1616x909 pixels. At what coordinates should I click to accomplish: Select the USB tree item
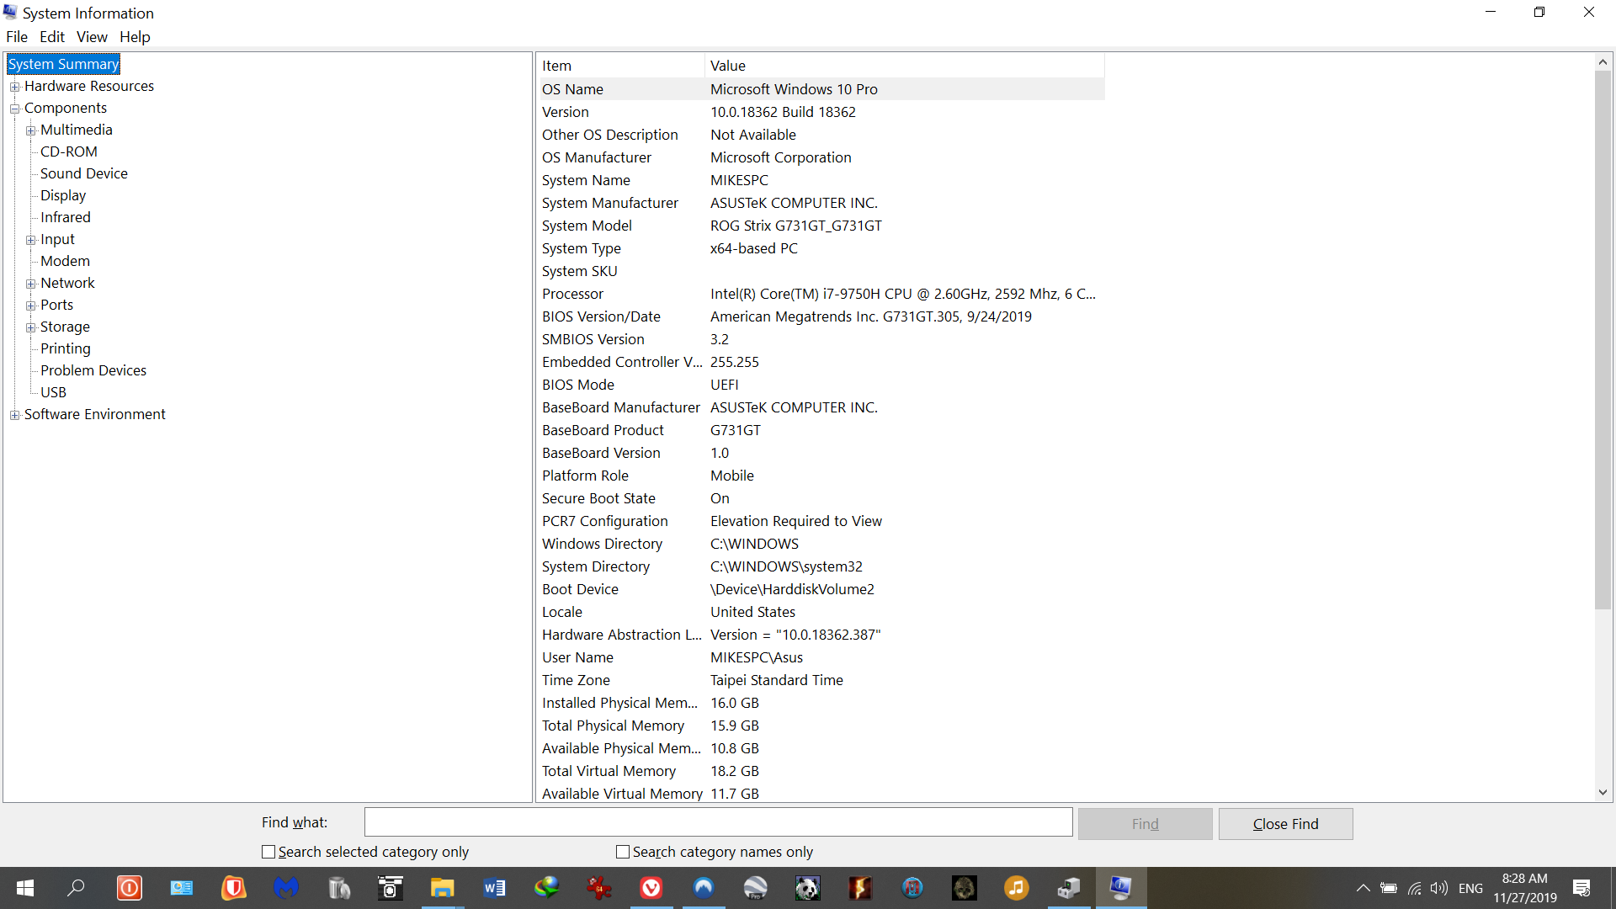pos(53,392)
